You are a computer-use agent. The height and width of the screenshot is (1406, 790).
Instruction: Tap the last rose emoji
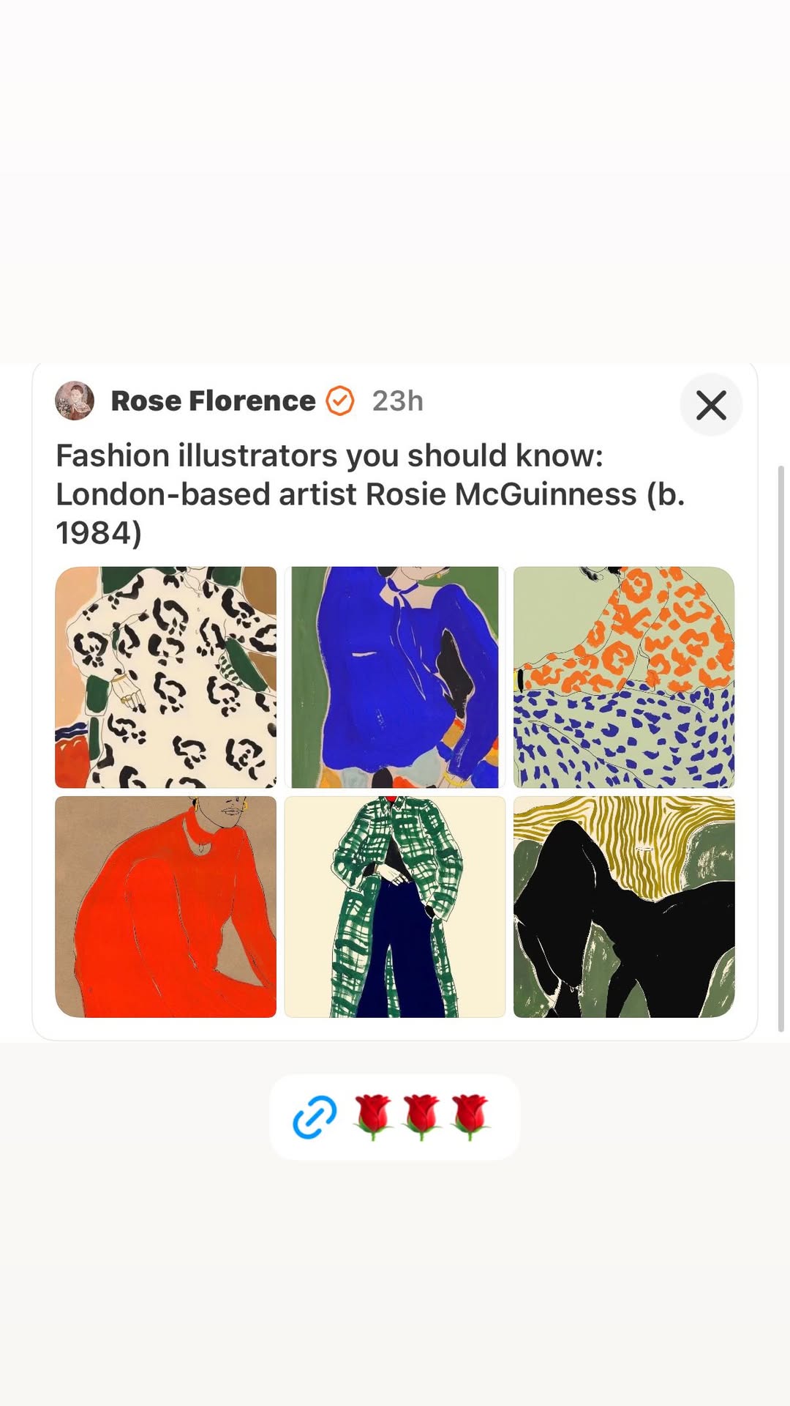click(x=470, y=1117)
